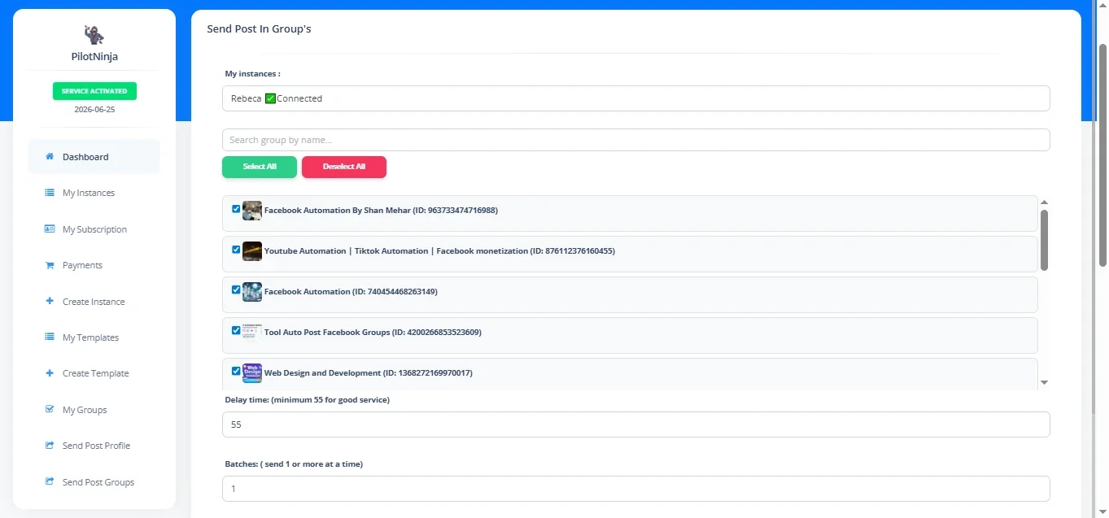Click the PilotNinja brand name
The height and width of the screenshot is (518, 1109).
tap(94, 57)
